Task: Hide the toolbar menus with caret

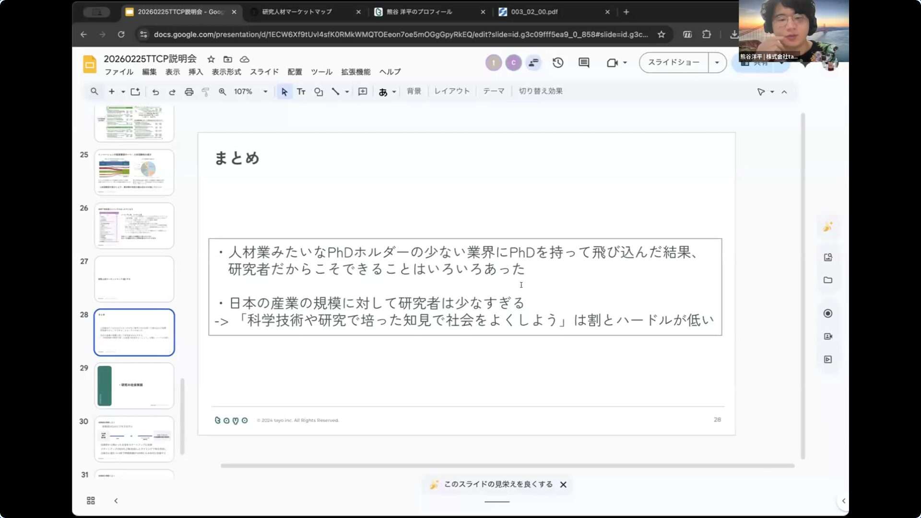Action: pos(784,92)
